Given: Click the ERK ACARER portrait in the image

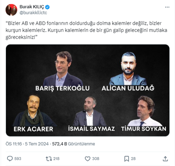Looking at the screenshot, I should 34,110.
